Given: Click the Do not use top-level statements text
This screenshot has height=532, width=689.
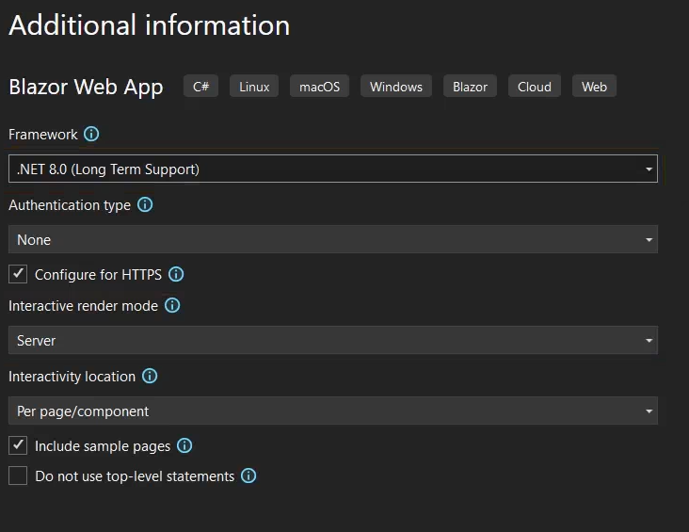Looking at the screenshot, I should click(x=135, y=476).
